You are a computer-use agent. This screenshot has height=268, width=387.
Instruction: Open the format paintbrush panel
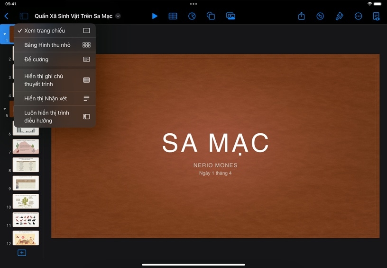(339, 16)
